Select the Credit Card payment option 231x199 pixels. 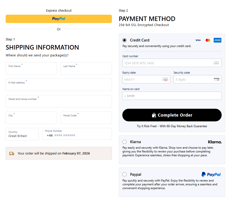pyautogui.click(x=124, y=40)
